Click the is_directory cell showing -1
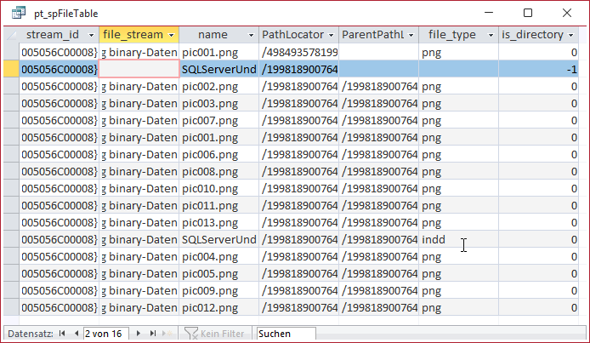Image resolution: width=590 pixels, height=343 pixels. coord(541,70)
